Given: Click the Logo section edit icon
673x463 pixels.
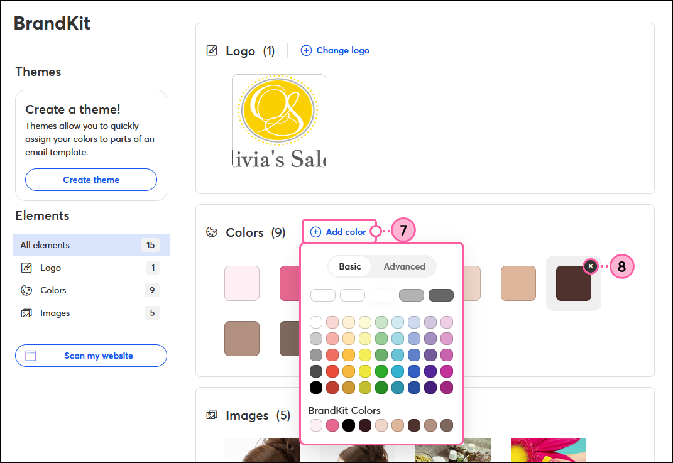Looking at the screenshot, I should point(212,51).
